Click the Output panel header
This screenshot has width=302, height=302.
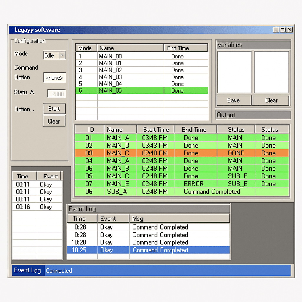point(253,115)
